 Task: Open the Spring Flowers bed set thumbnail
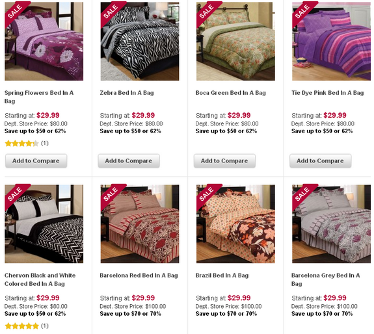click(x=44, y=41)
